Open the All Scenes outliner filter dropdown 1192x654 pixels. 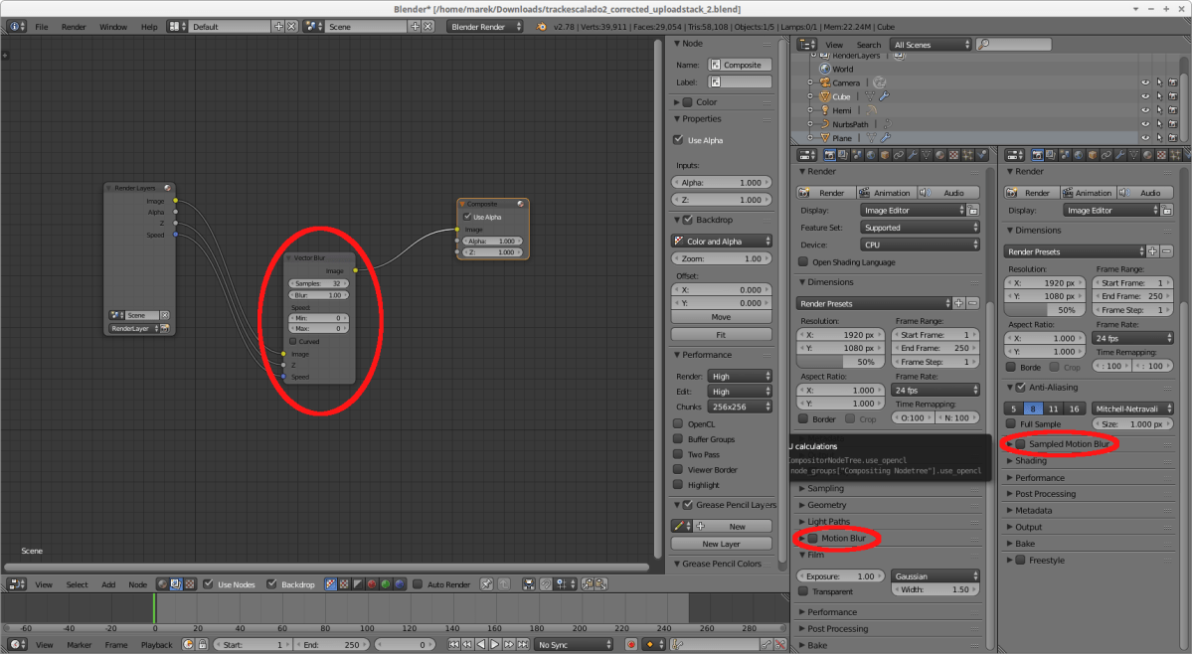932,45
